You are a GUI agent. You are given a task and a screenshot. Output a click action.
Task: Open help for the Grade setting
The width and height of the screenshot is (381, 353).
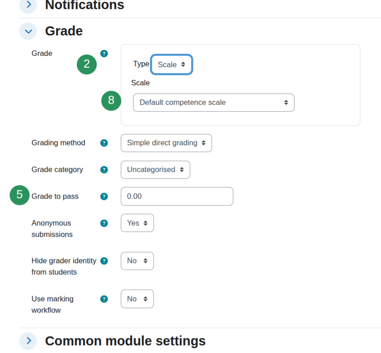[104, 54]
